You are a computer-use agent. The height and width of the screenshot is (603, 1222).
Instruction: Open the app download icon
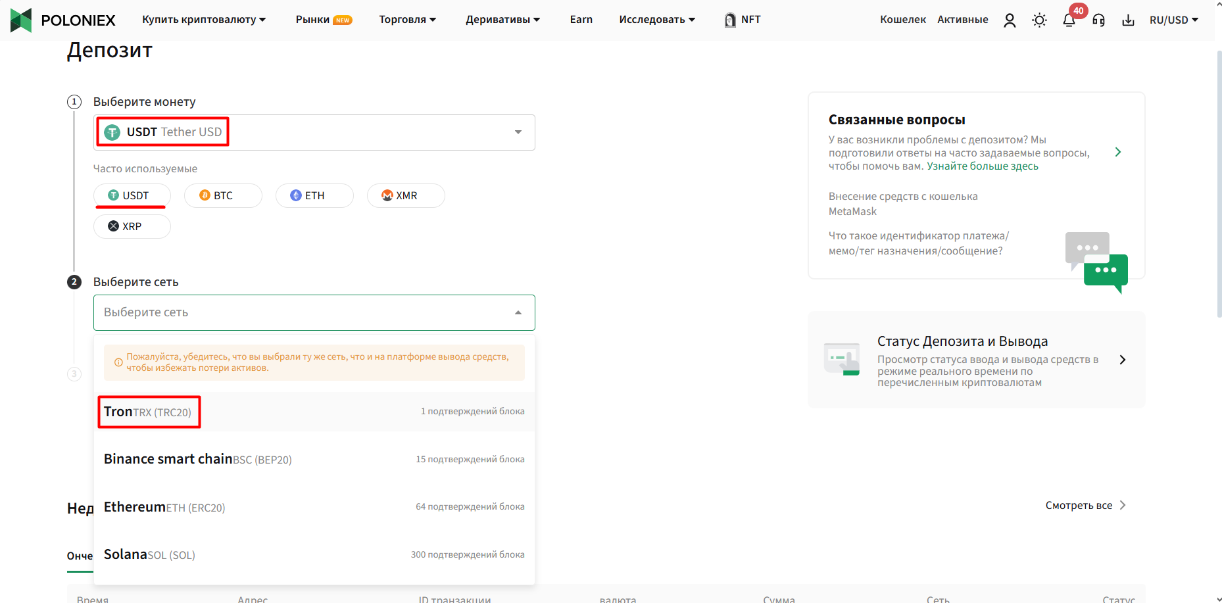(1128, 20)
